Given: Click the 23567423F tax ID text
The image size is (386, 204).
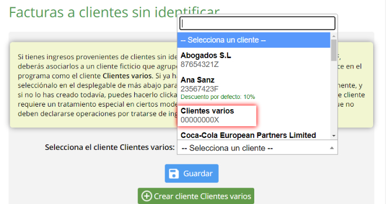Looking at the screenshot, I should (x=199, y=89).
